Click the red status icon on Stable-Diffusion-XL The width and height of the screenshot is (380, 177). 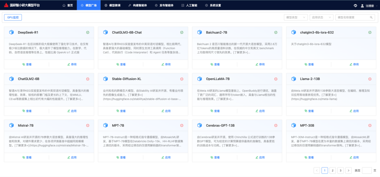pos(182,79)
